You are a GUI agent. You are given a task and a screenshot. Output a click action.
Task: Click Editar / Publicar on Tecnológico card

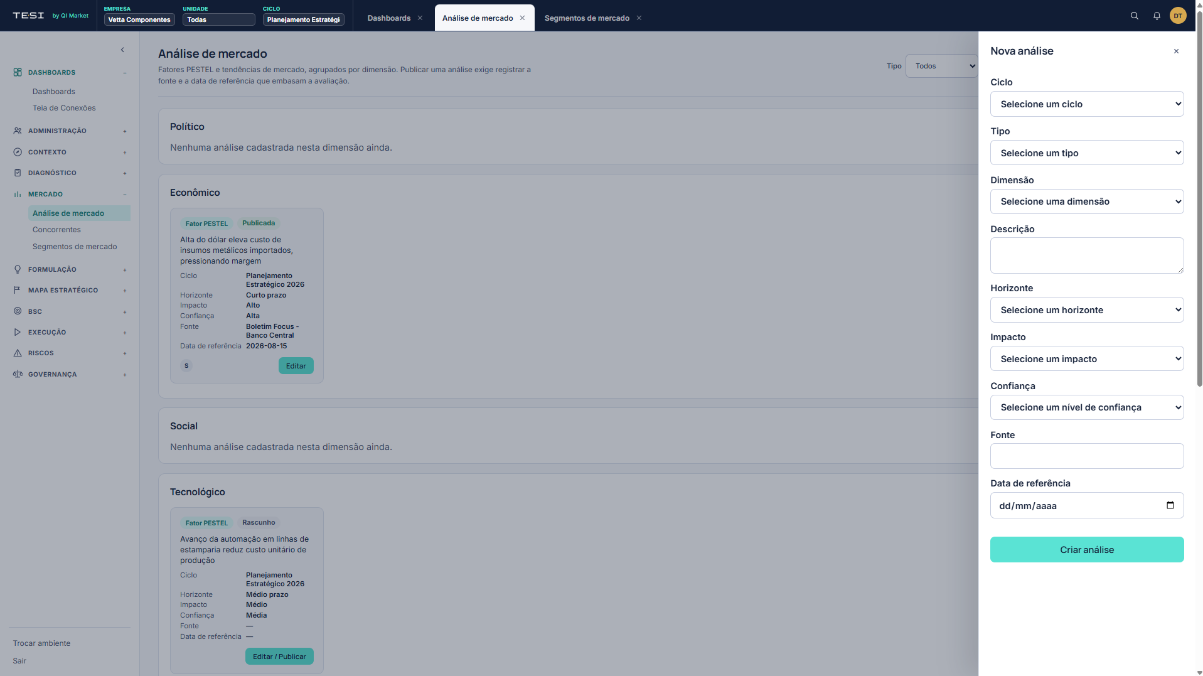(279, 657)
